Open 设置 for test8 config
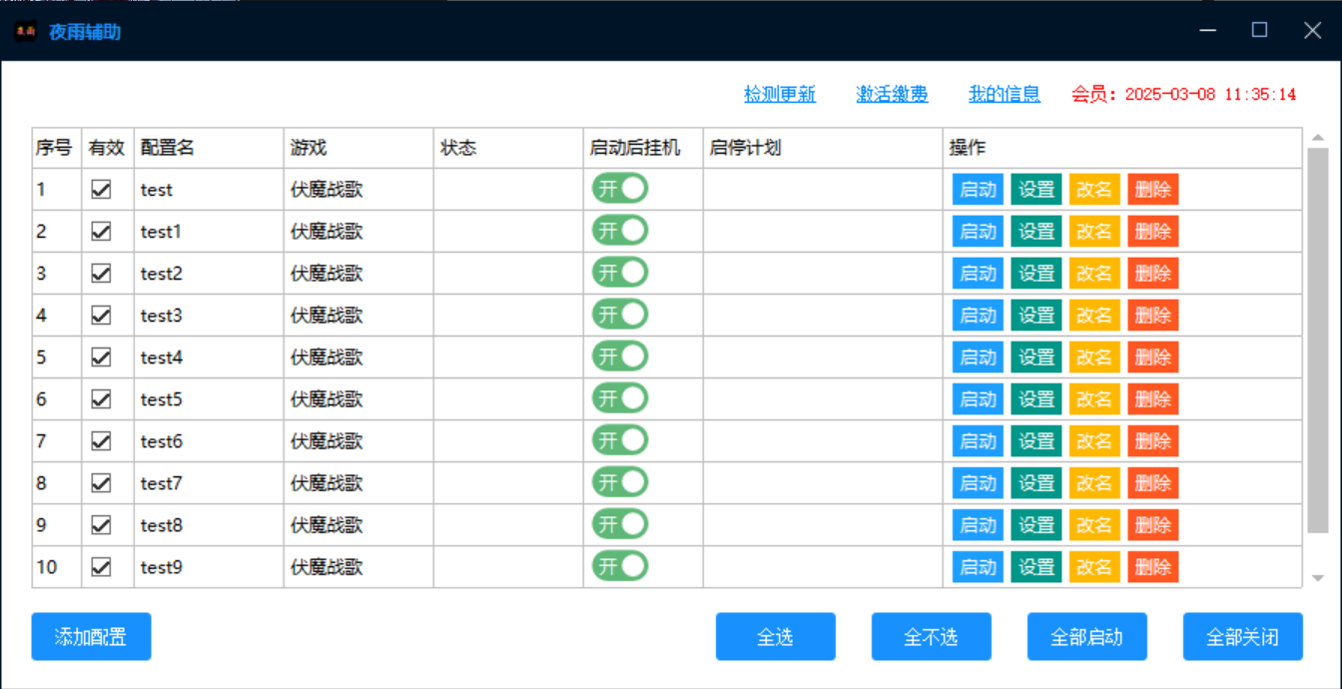This screenshot has height=689, width=1342. pyautogui.click(x=1035, y=525)
